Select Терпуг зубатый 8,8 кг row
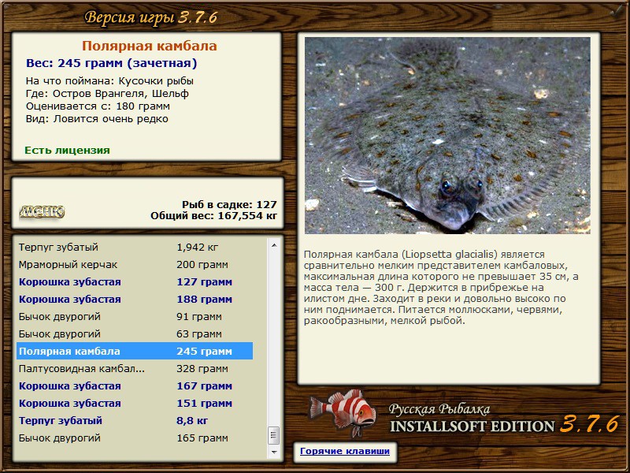630x473 pixels. coord(135,420)
